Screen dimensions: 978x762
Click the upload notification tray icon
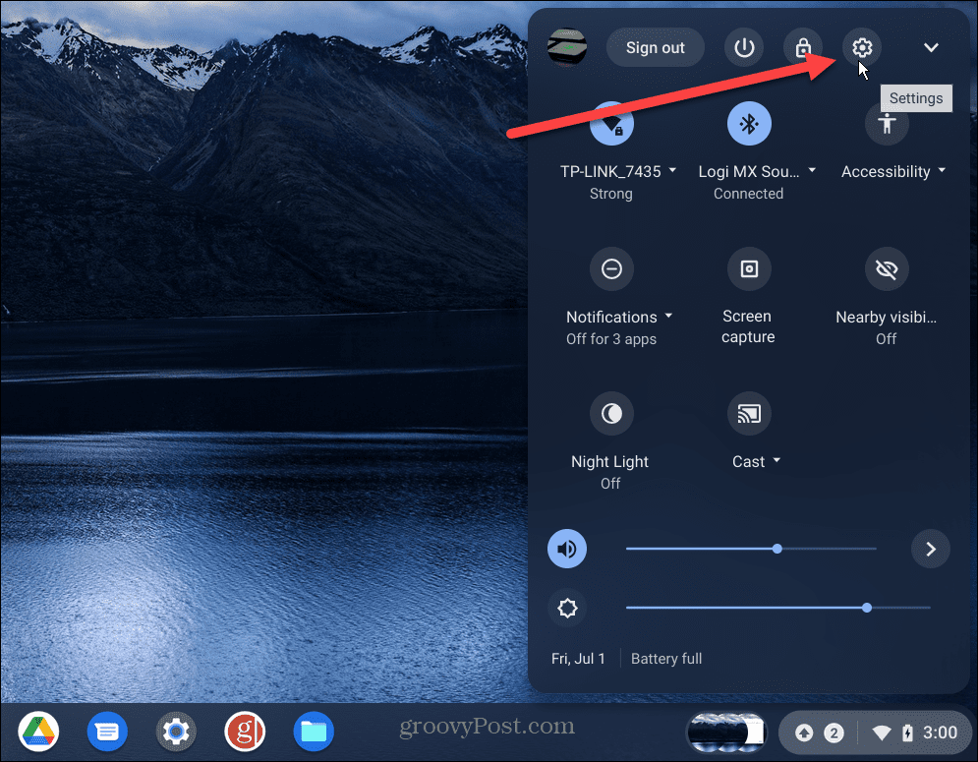804,733
